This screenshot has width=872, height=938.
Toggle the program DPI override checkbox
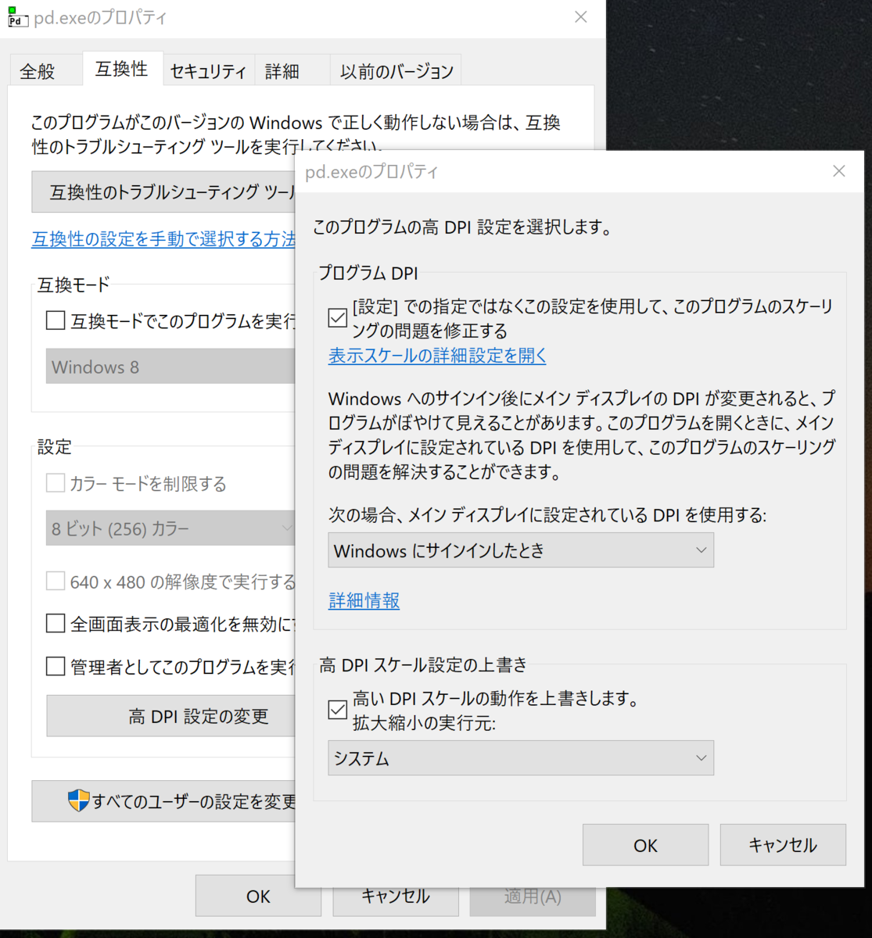pyautogui.click(x=338, y=318)
